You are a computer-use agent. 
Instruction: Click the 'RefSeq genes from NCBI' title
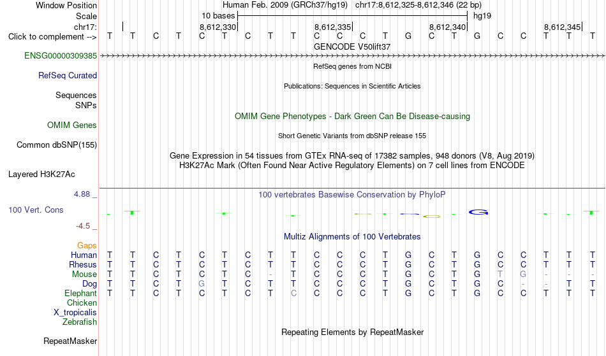[353, 66]
